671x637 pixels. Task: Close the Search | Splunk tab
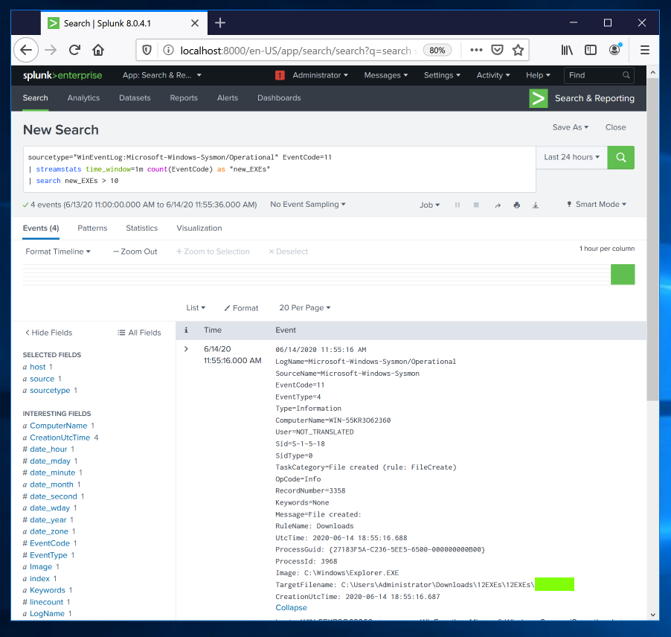195,23
